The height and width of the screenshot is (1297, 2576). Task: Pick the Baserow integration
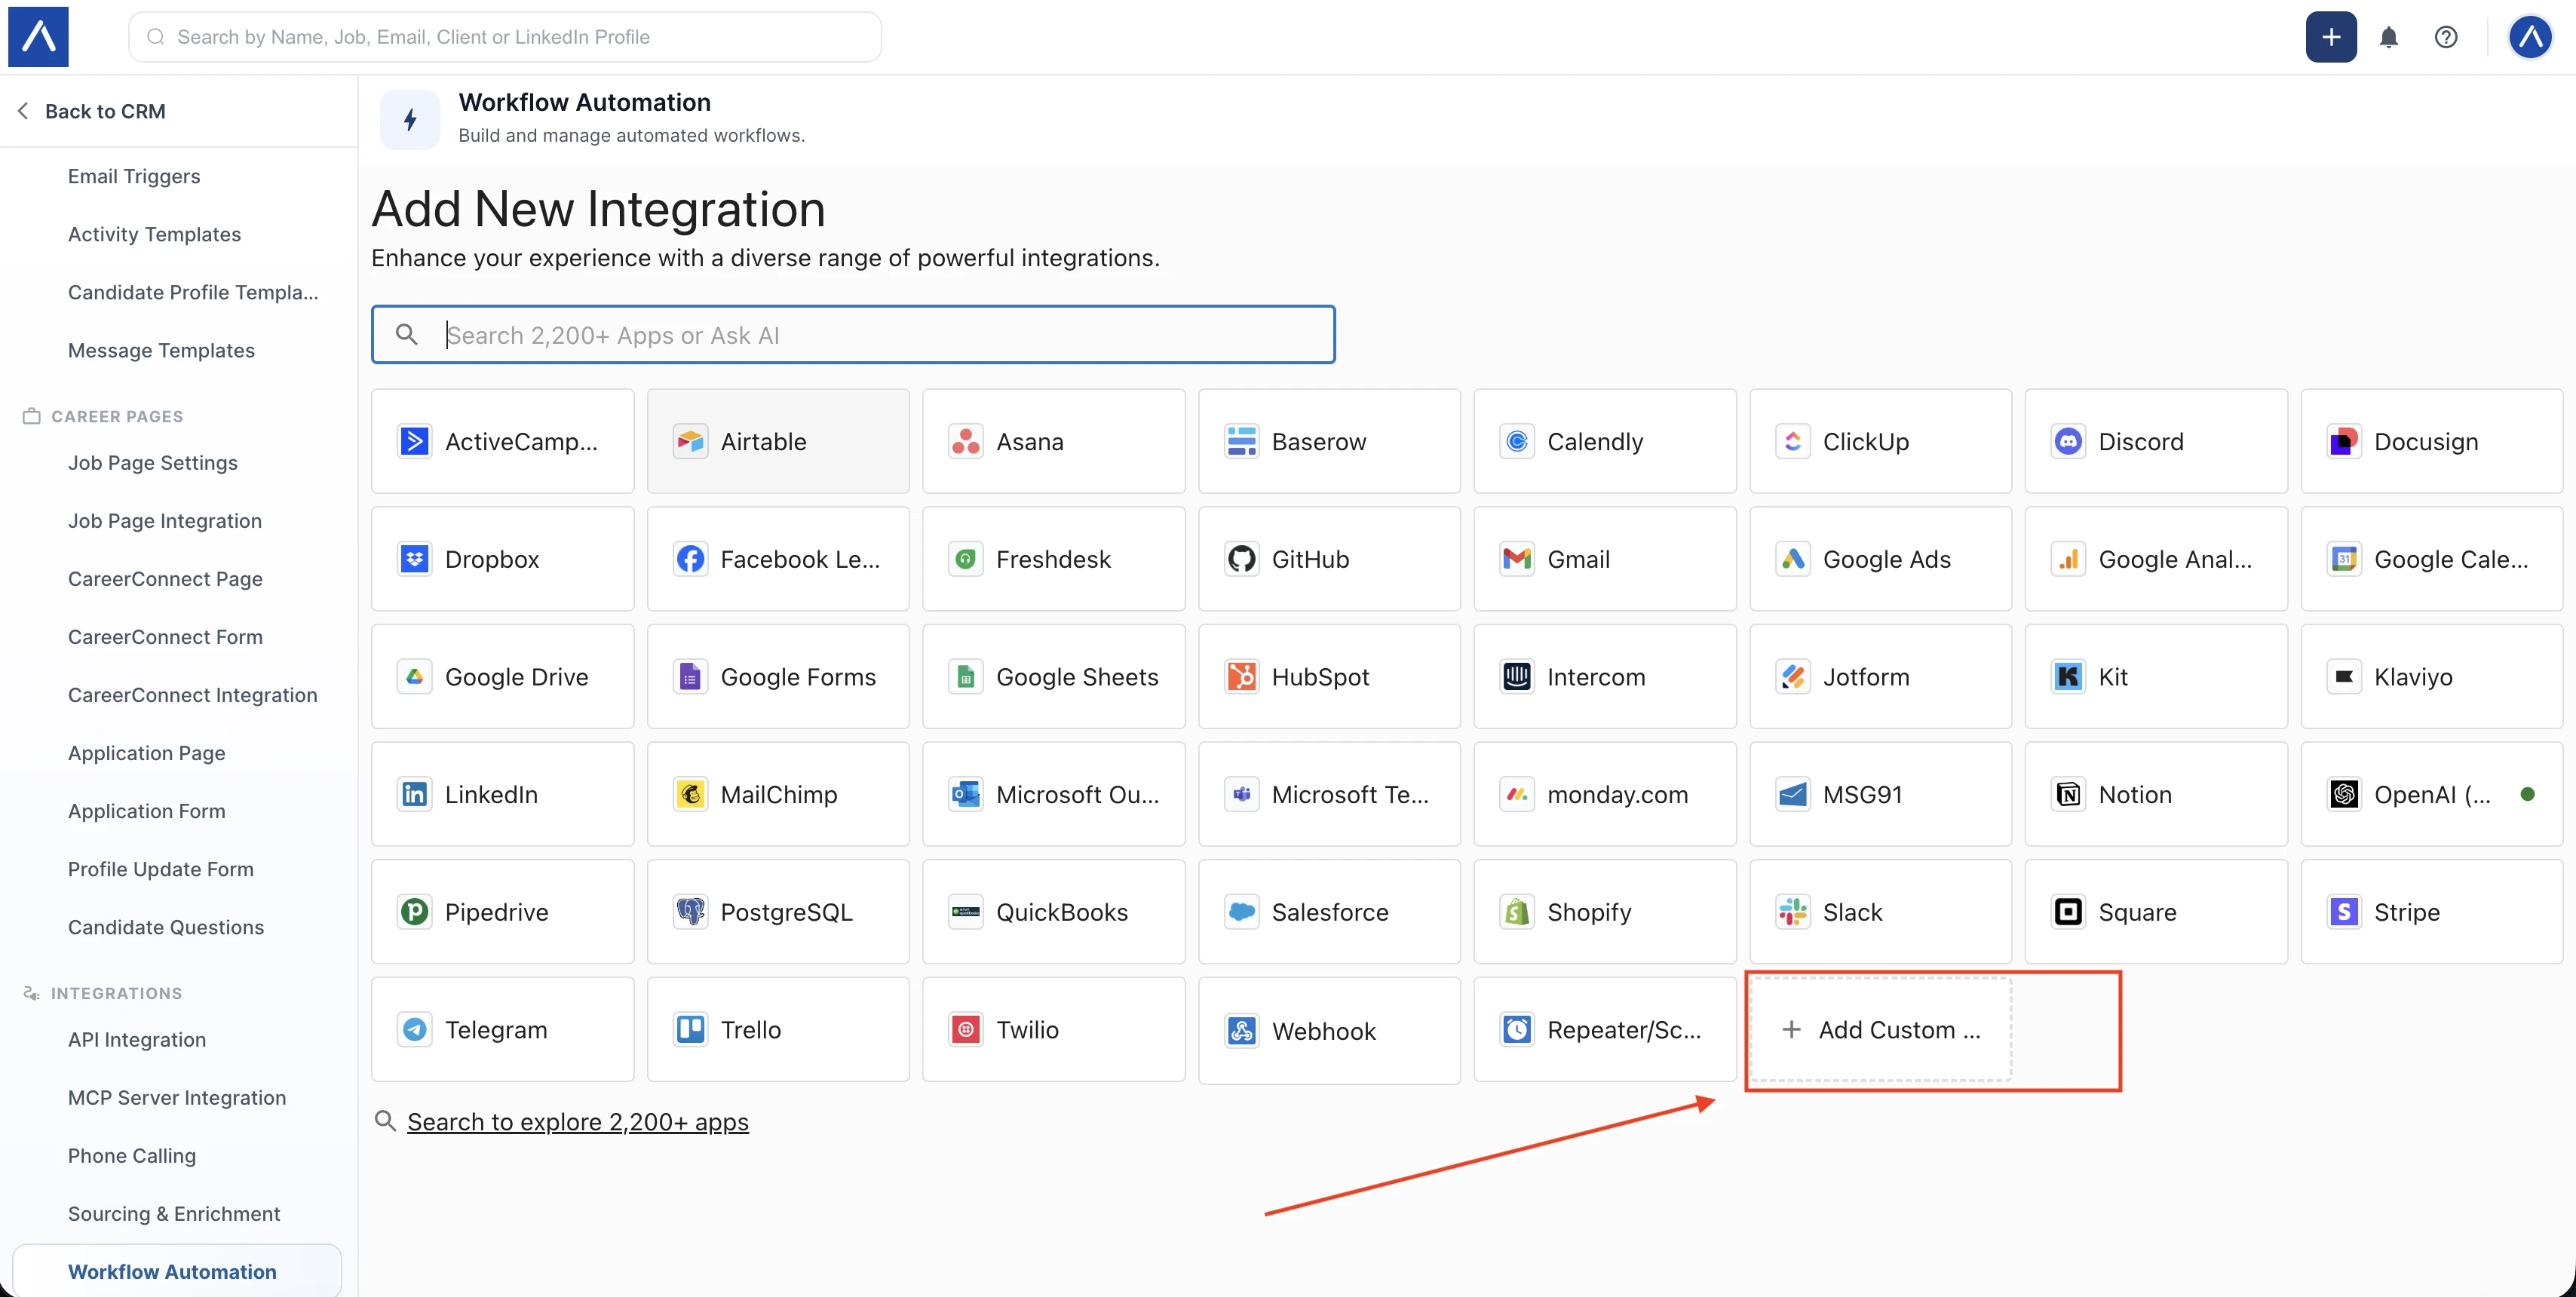coord(1329,441)
